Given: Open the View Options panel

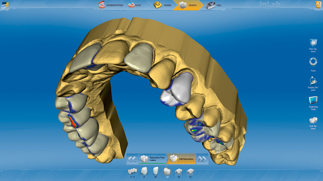Looking at the screenshot, I should (313, 45).
